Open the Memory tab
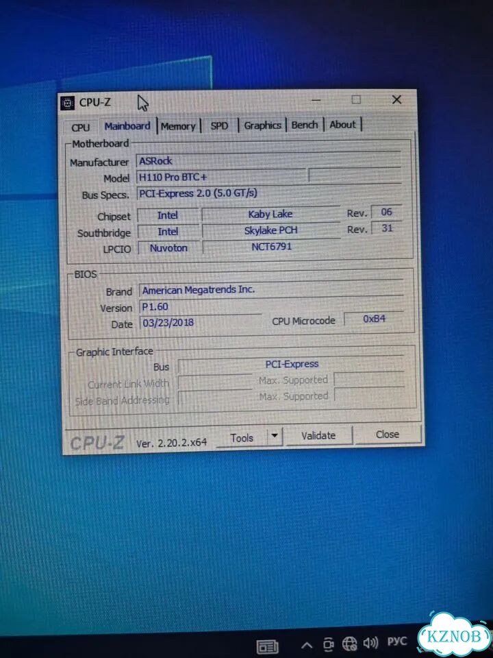Screen dimensions: 493x658 pos(178,126)
